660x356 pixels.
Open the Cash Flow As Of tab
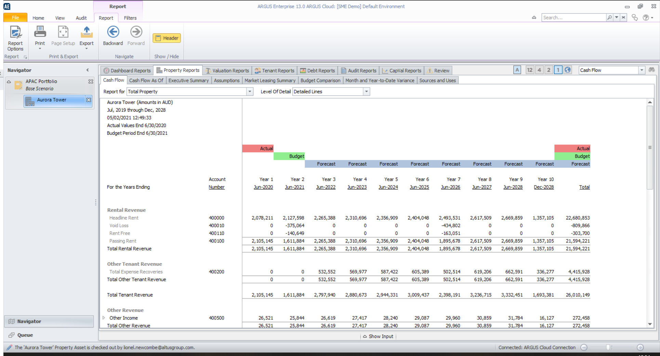[146, 80]
